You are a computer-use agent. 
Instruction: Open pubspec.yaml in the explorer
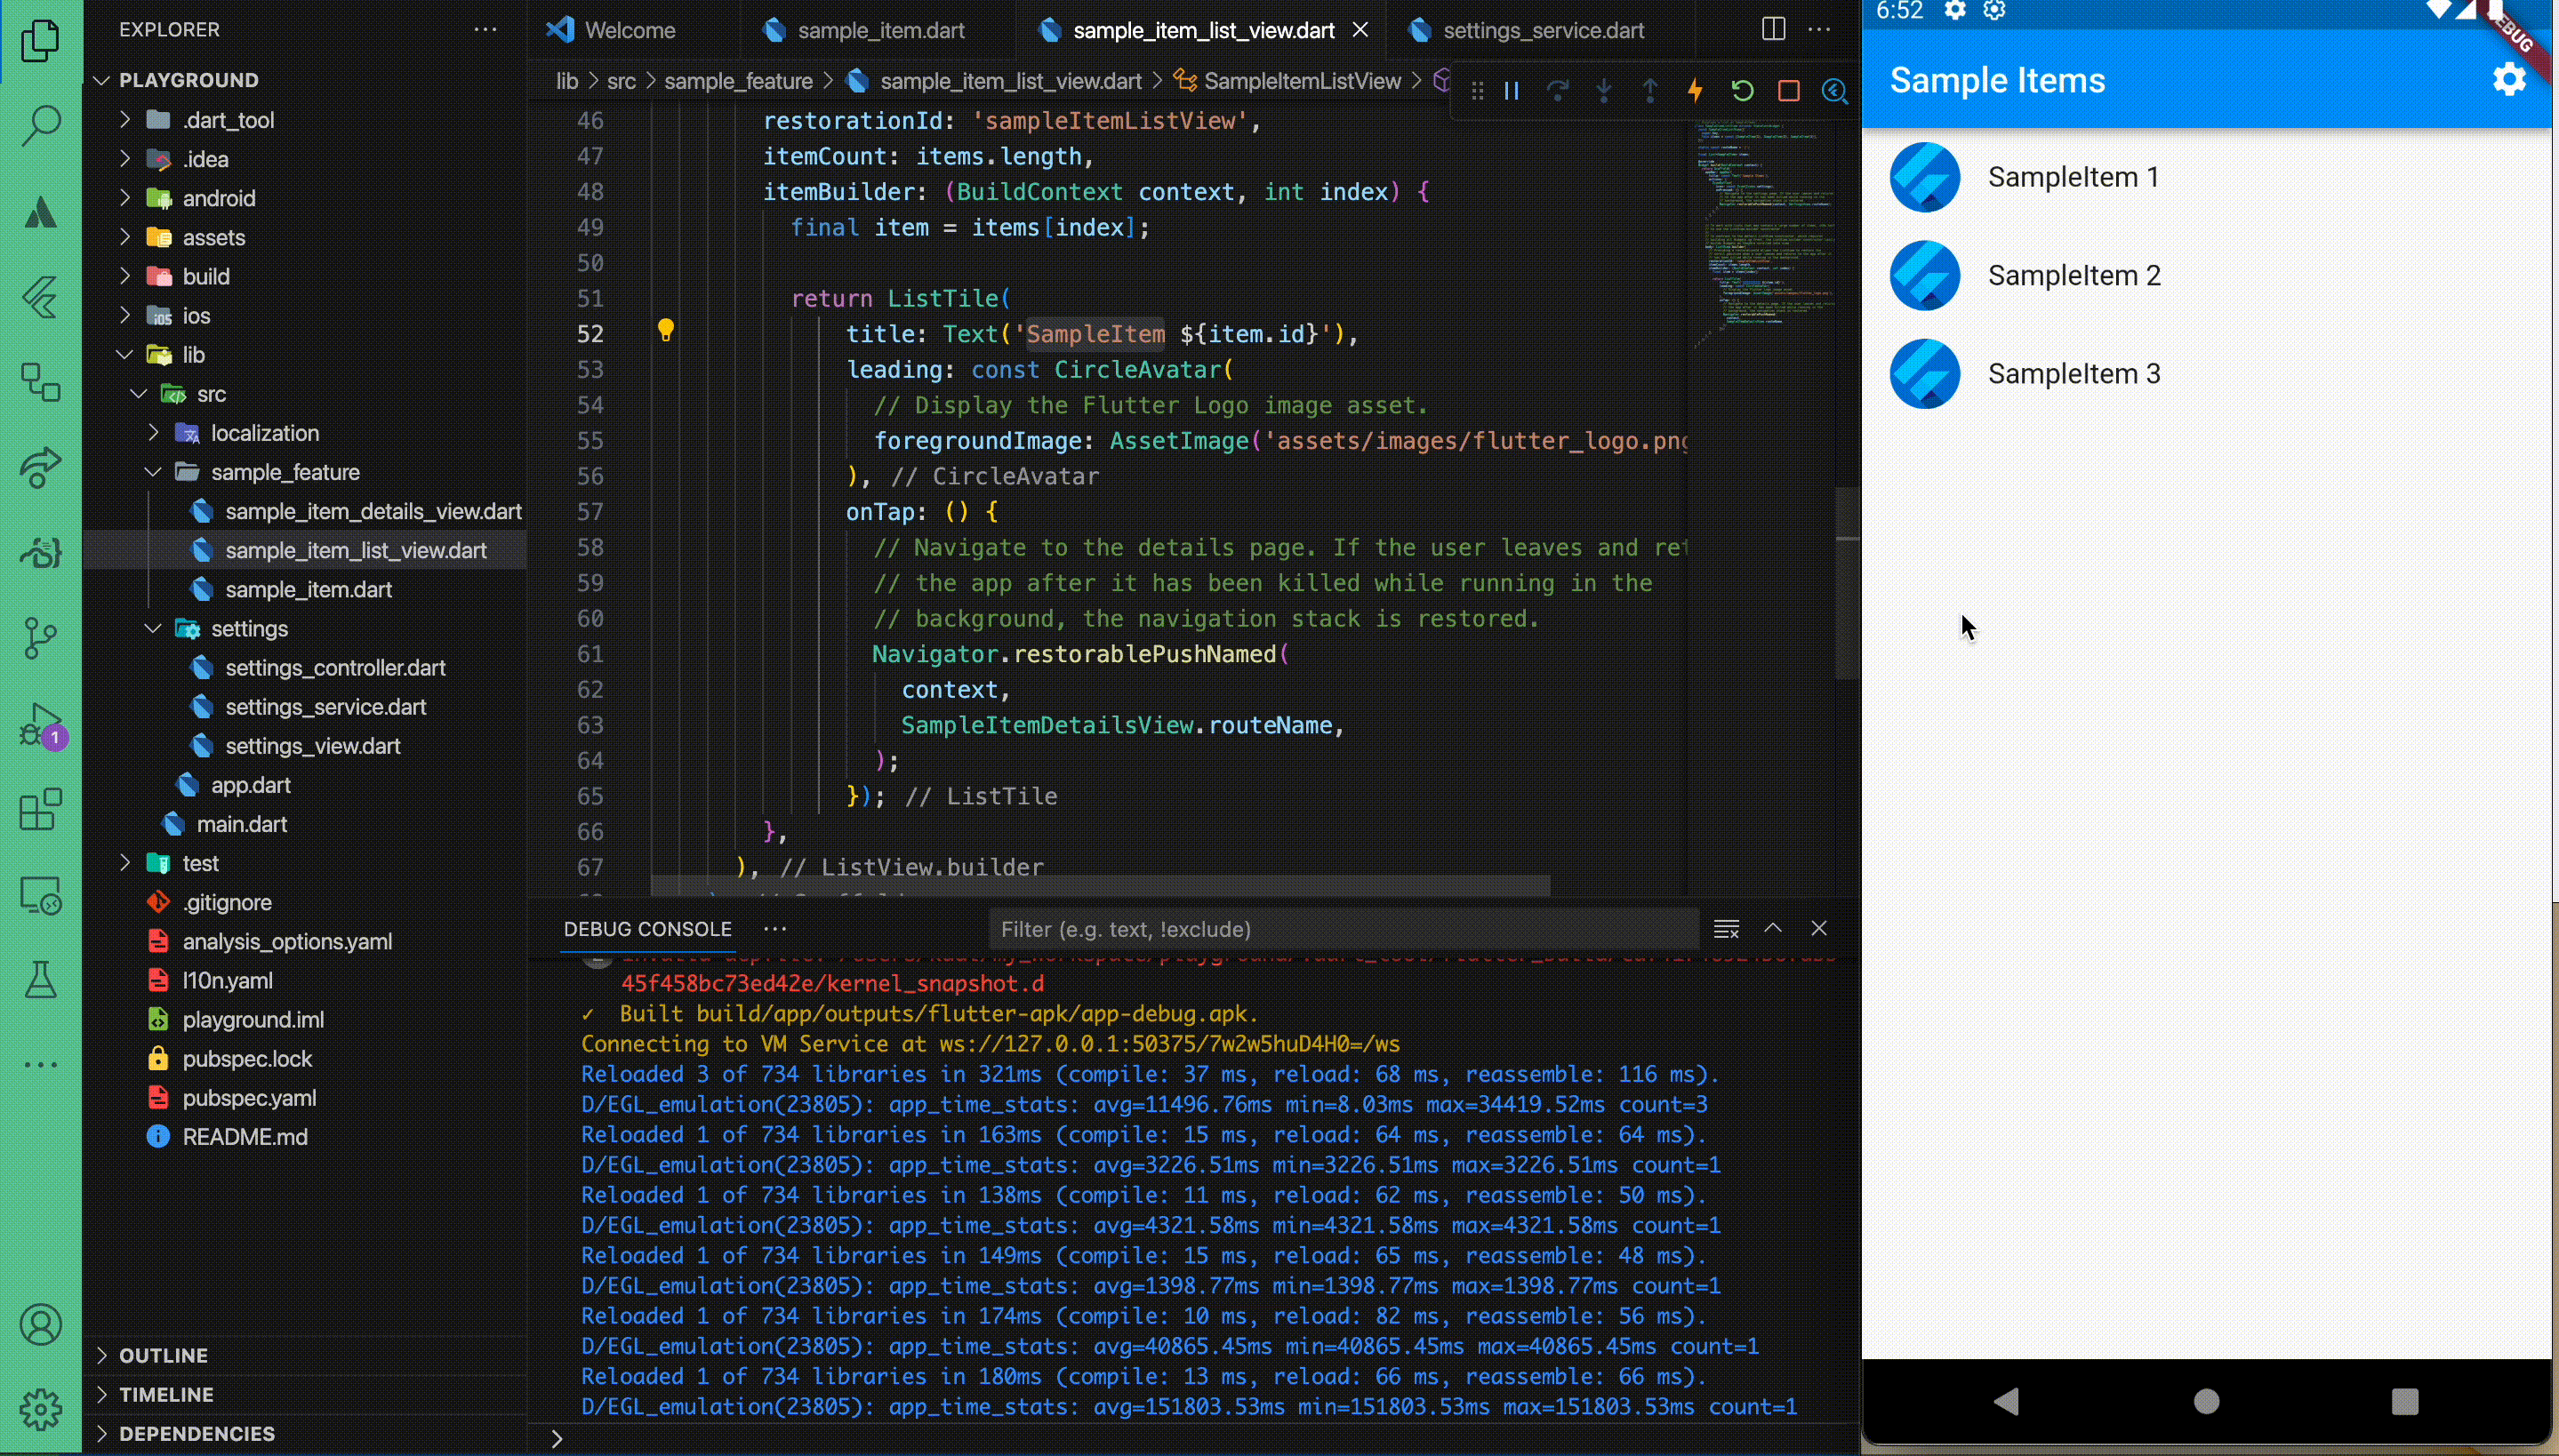point(249,1098)
